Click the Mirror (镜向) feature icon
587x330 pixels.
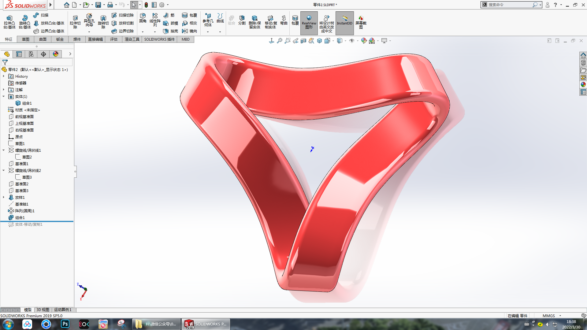(x=189, y=31)
